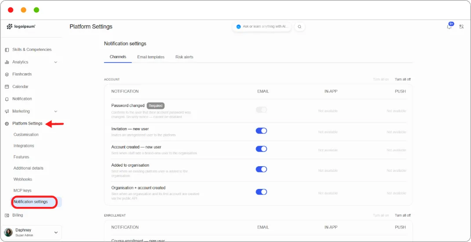Open Skills & Competencies icon in sidebar
The height and width of the screenshot is (242, 471).
pyautogui.click(x=7, y=50)
